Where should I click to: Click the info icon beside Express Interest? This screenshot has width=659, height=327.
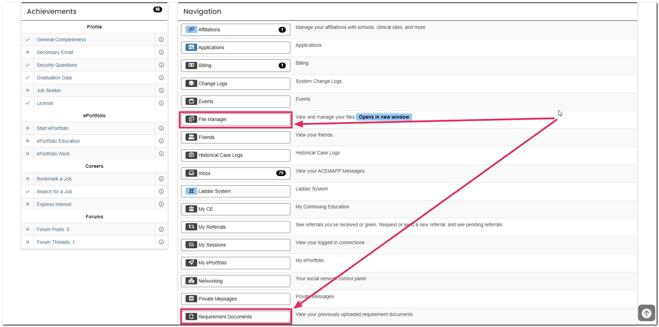tap(161, 204)
